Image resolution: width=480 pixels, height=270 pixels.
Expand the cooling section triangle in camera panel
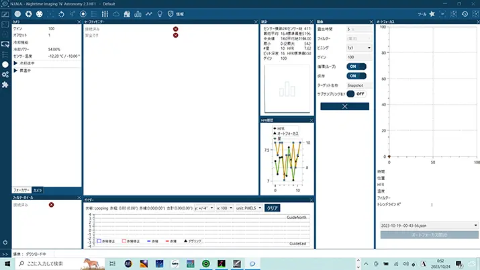(15, 63)
